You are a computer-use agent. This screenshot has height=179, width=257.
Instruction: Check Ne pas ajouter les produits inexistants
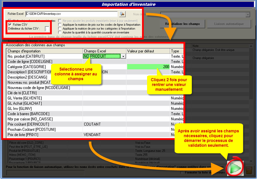pos(60,21)
